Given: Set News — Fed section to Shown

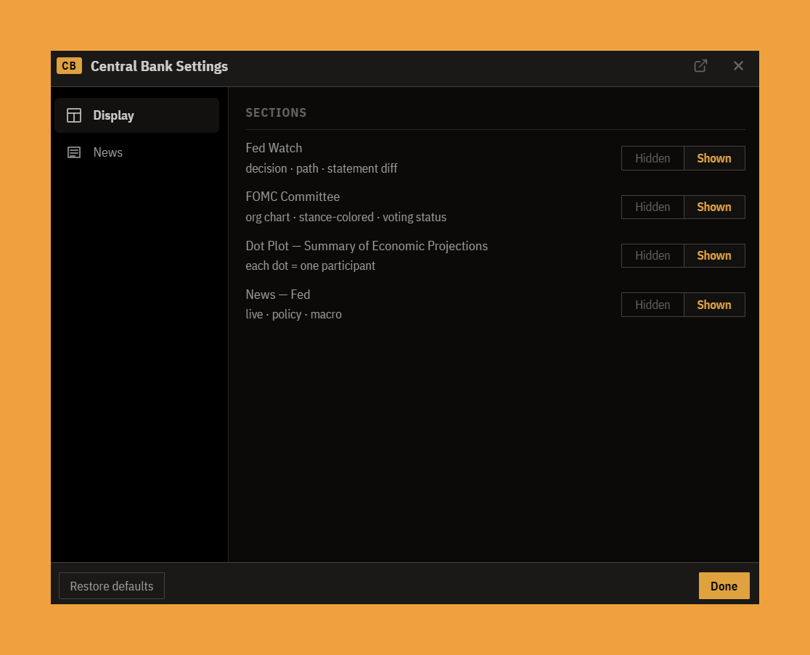Looking at the screenshot, I should tap(714, 305).
